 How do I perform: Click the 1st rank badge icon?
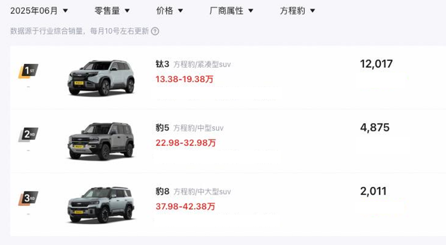pos(28,71)
